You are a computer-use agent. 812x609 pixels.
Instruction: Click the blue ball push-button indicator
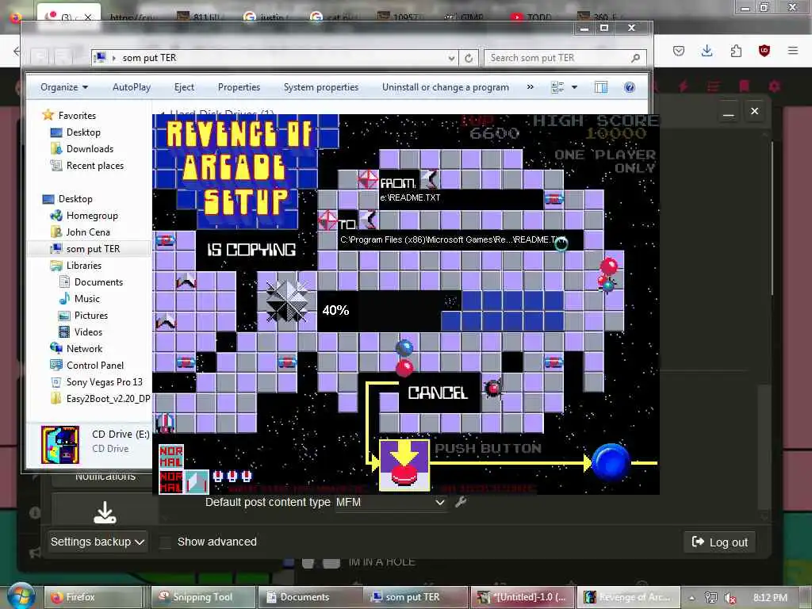[611, 462]
